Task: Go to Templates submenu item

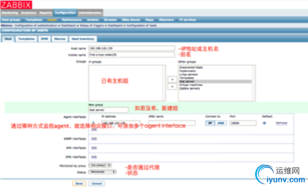Action: (x=34, y=20)
